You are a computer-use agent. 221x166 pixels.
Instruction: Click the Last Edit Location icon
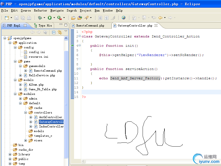click(154, 18)
